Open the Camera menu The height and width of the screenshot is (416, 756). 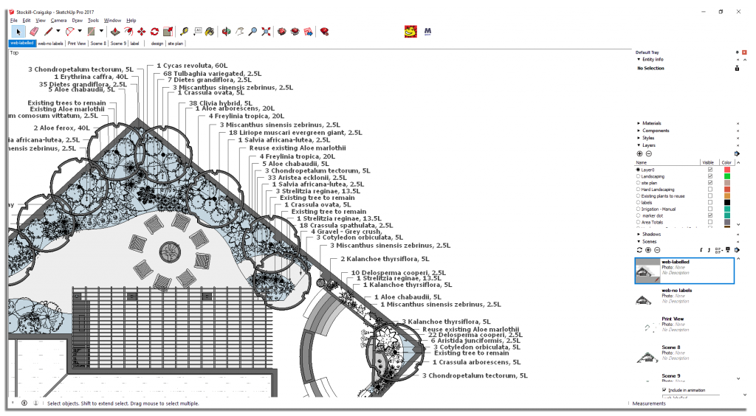[x=58, y=20]
